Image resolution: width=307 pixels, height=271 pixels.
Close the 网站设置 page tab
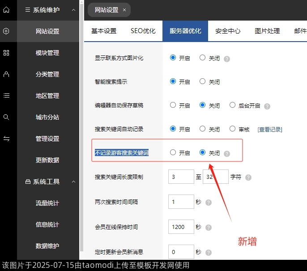124,10
